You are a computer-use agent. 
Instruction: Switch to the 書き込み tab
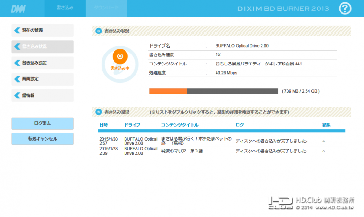[x=65, y=8]
